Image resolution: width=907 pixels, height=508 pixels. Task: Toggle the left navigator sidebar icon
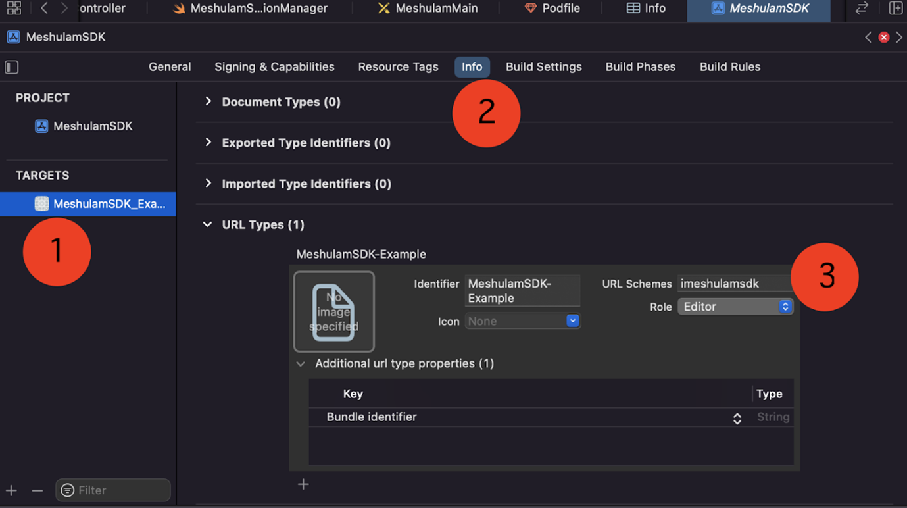click(x=11, y=66)
